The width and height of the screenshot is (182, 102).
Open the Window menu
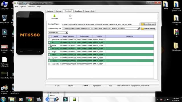[x=32, y=7]
